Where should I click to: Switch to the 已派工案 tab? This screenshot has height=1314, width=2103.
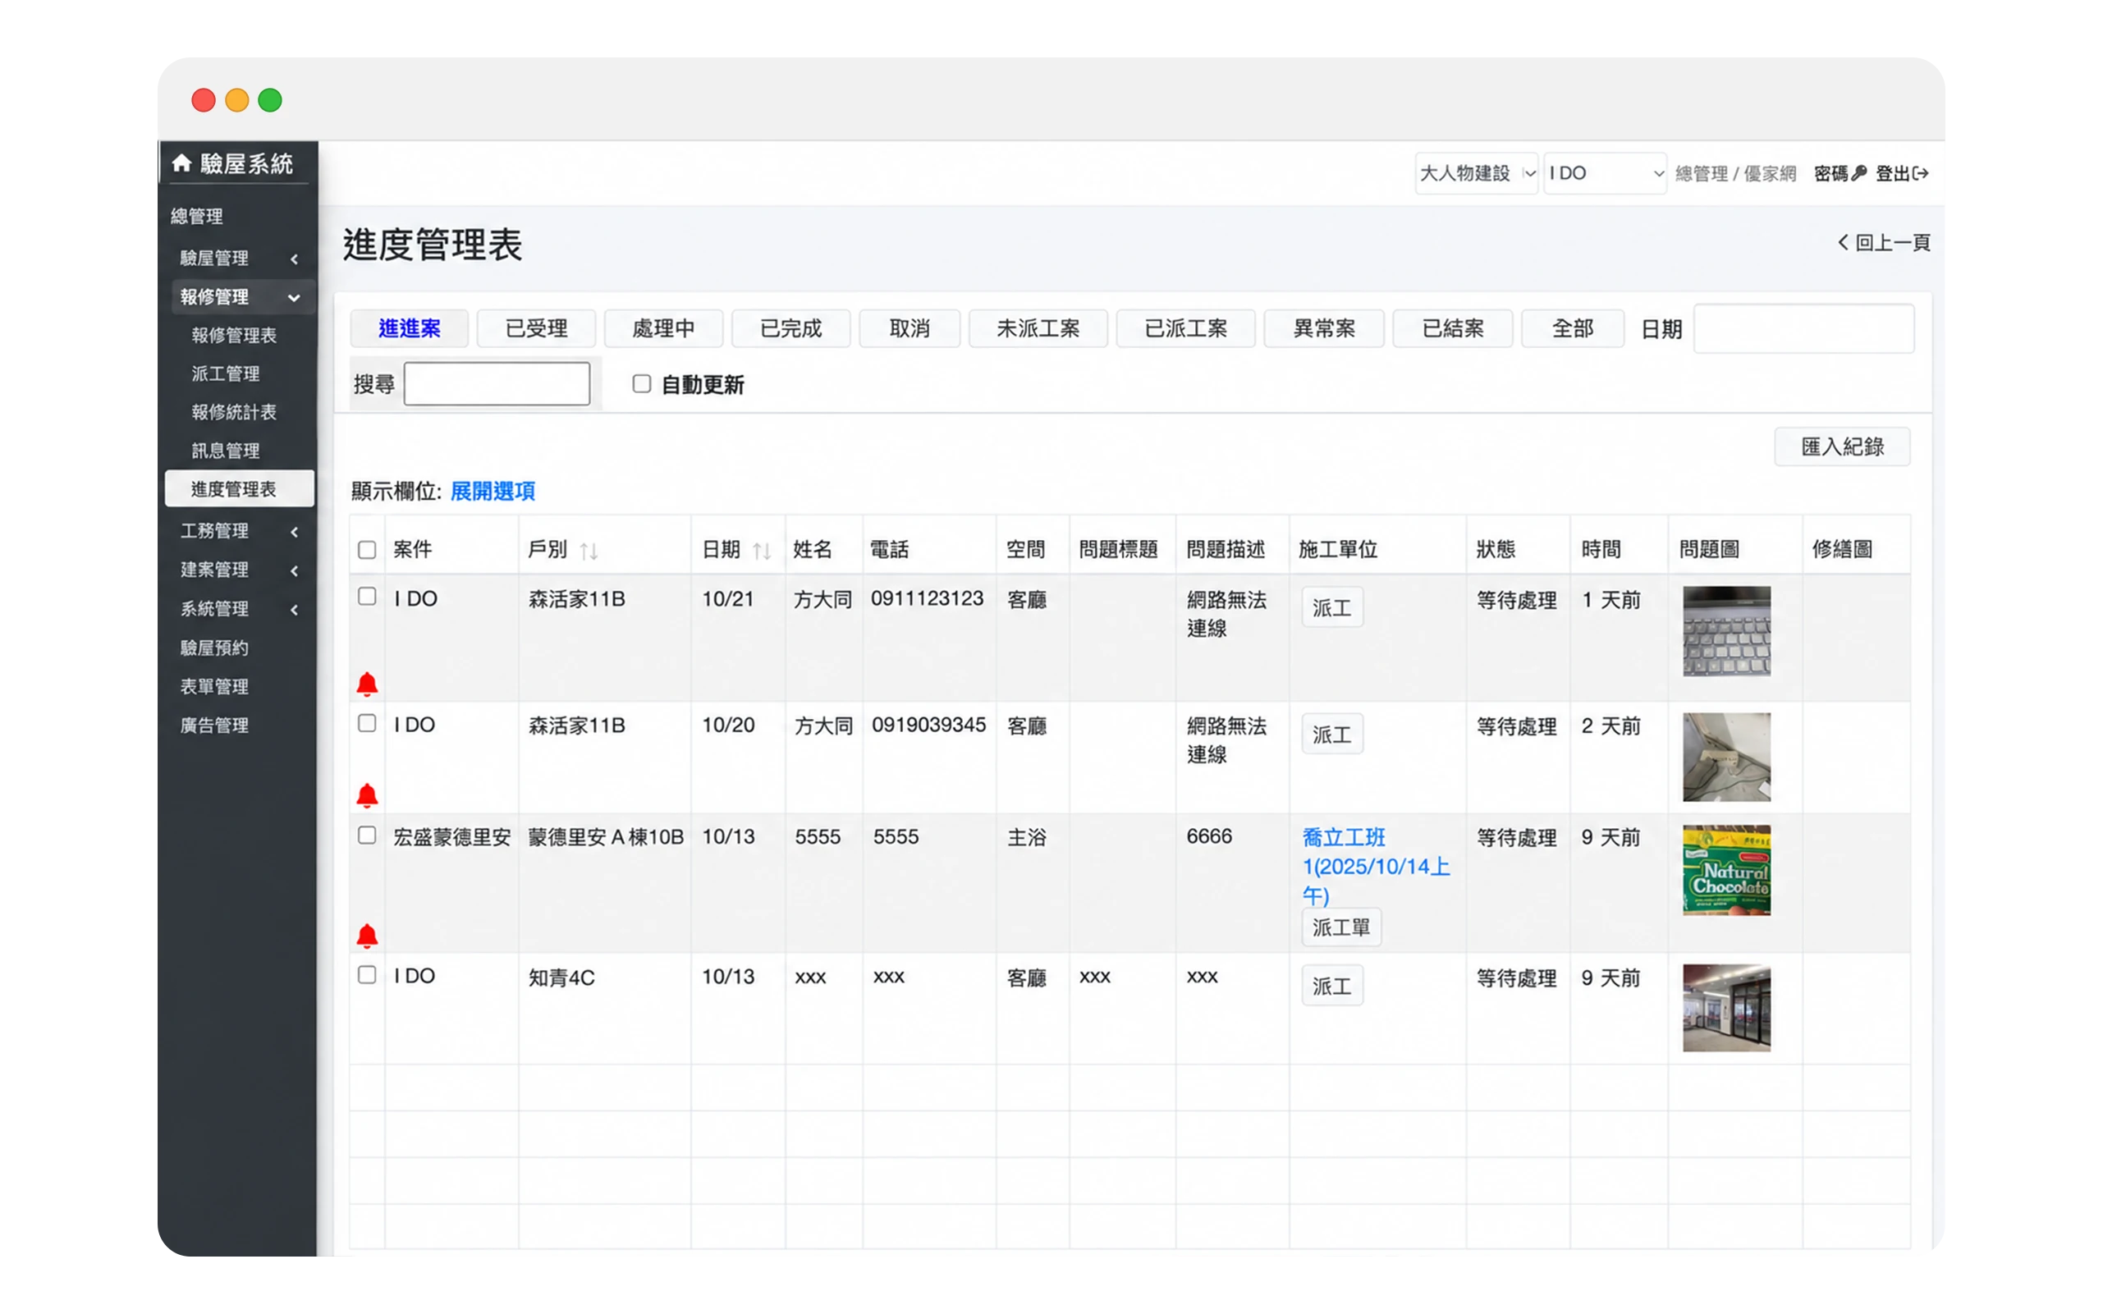tap(1185, 328)
